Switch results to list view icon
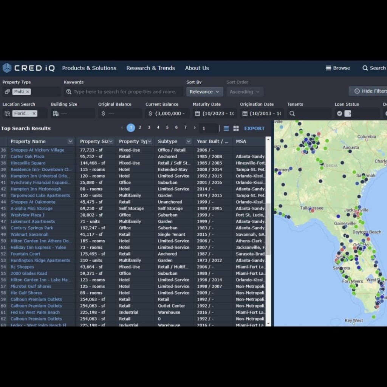The height and width of the screenshot is (387, 387). pyautogui.click(x=226, y=128)
